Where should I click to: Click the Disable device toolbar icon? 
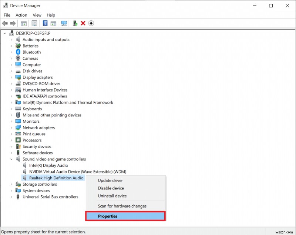[x=91, y=23]
